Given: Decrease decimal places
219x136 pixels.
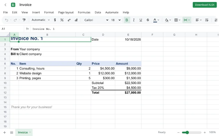Looking at the screenshot, I should [x=69, y=20].
